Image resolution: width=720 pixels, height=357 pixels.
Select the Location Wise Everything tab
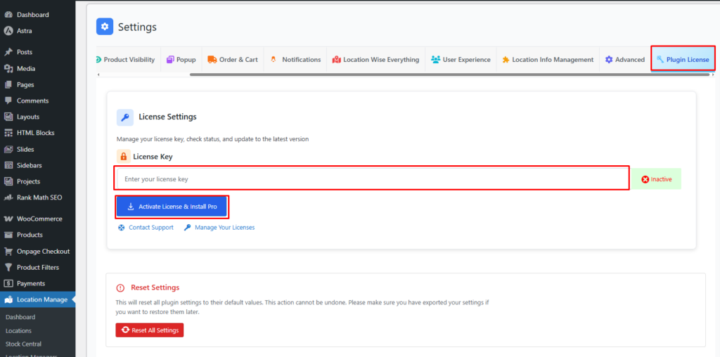click(x=376, y=60)
